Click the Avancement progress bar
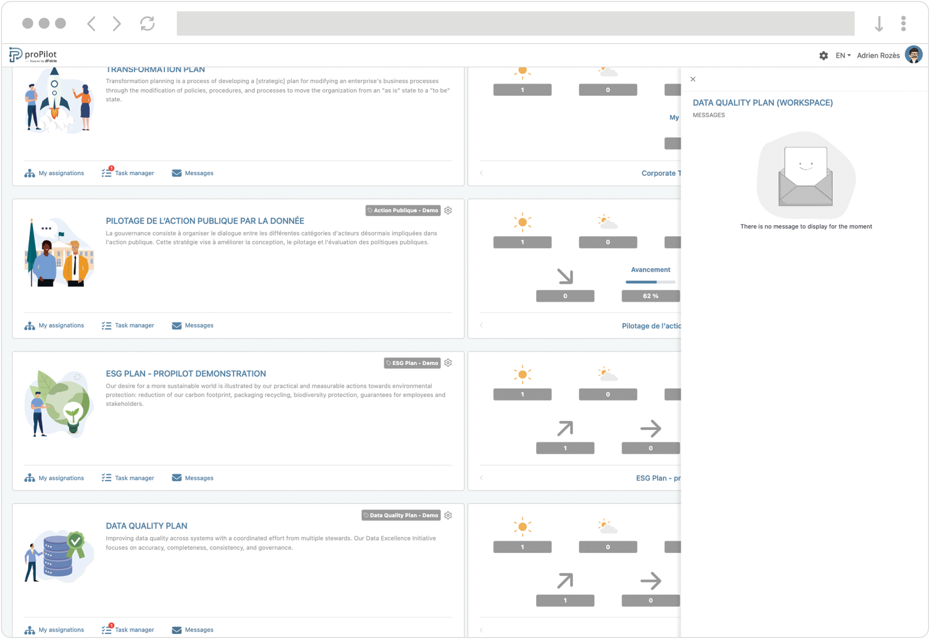This screenshot has width=931, height=640. pos(650,282)
